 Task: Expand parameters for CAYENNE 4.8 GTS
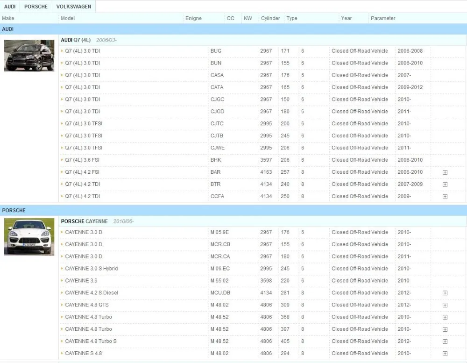[x=445, y=305]
